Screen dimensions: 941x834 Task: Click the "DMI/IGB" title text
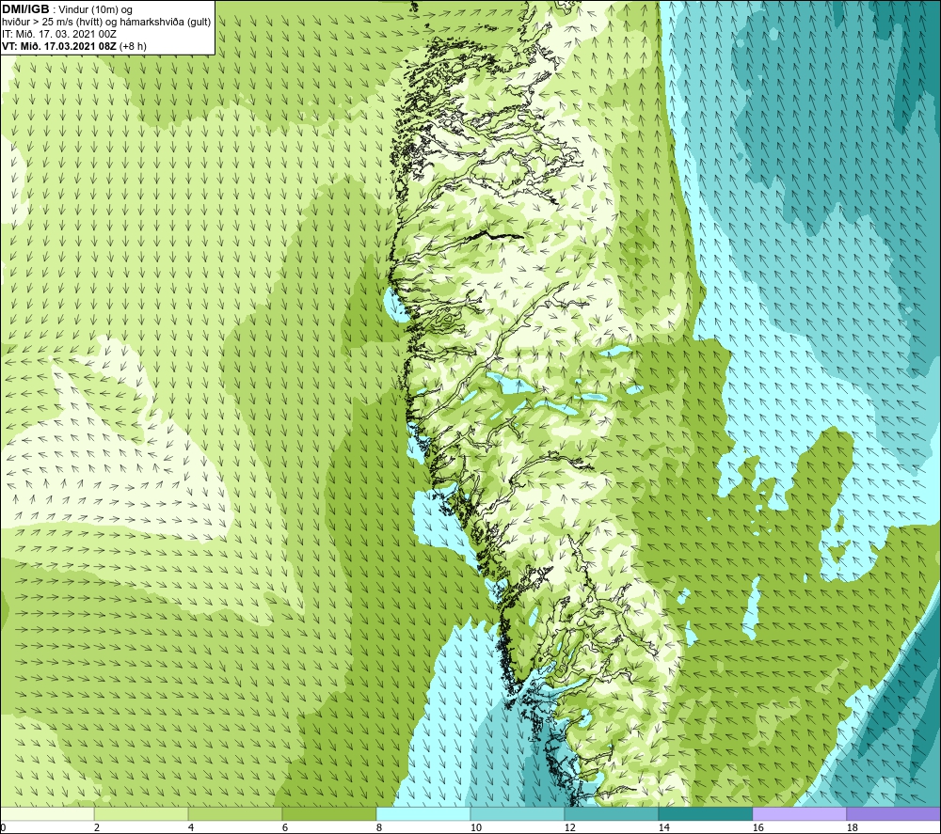click(x=25, y=9)
